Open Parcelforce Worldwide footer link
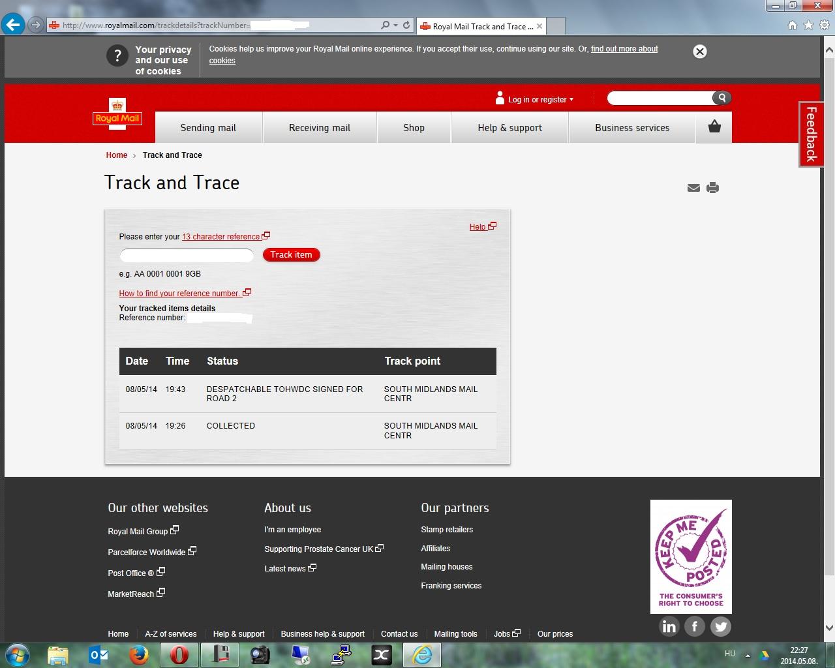The width and height of the screenshot is (835, 668). tap(152, 552)
